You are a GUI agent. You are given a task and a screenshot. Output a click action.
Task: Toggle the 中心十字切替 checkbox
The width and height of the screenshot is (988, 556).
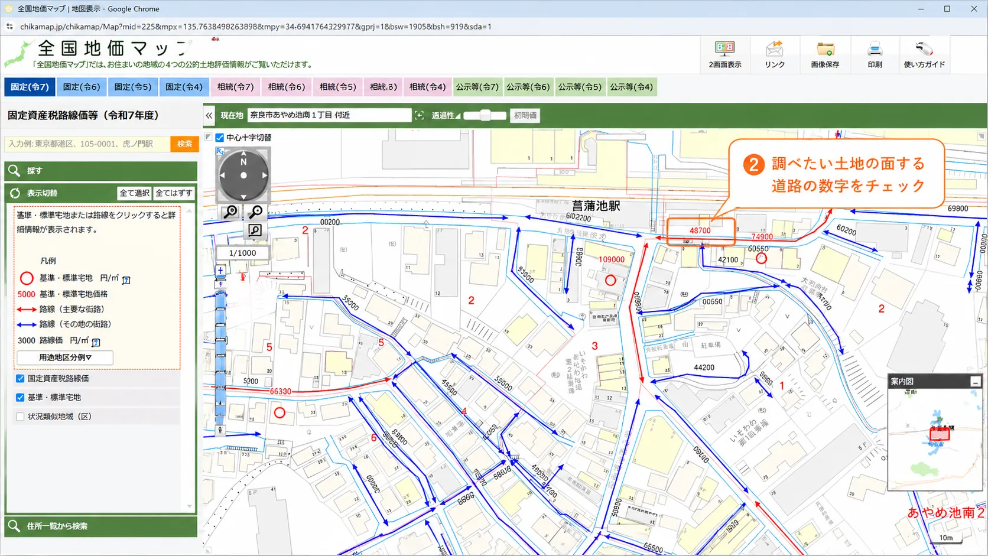pyautogui.click(x=220, y=138)
